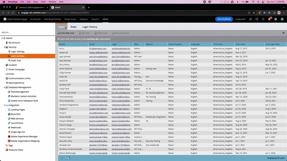Open a new browser tab
287x161 pixels.
pyautogui.click(x=89, y=8)
